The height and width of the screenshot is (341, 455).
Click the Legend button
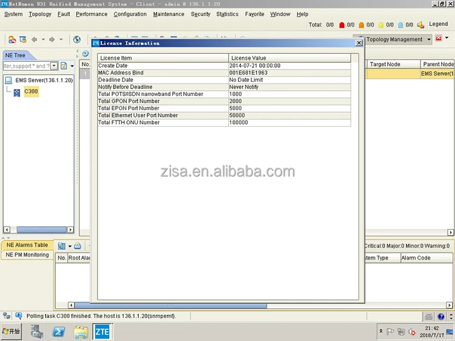438,24
